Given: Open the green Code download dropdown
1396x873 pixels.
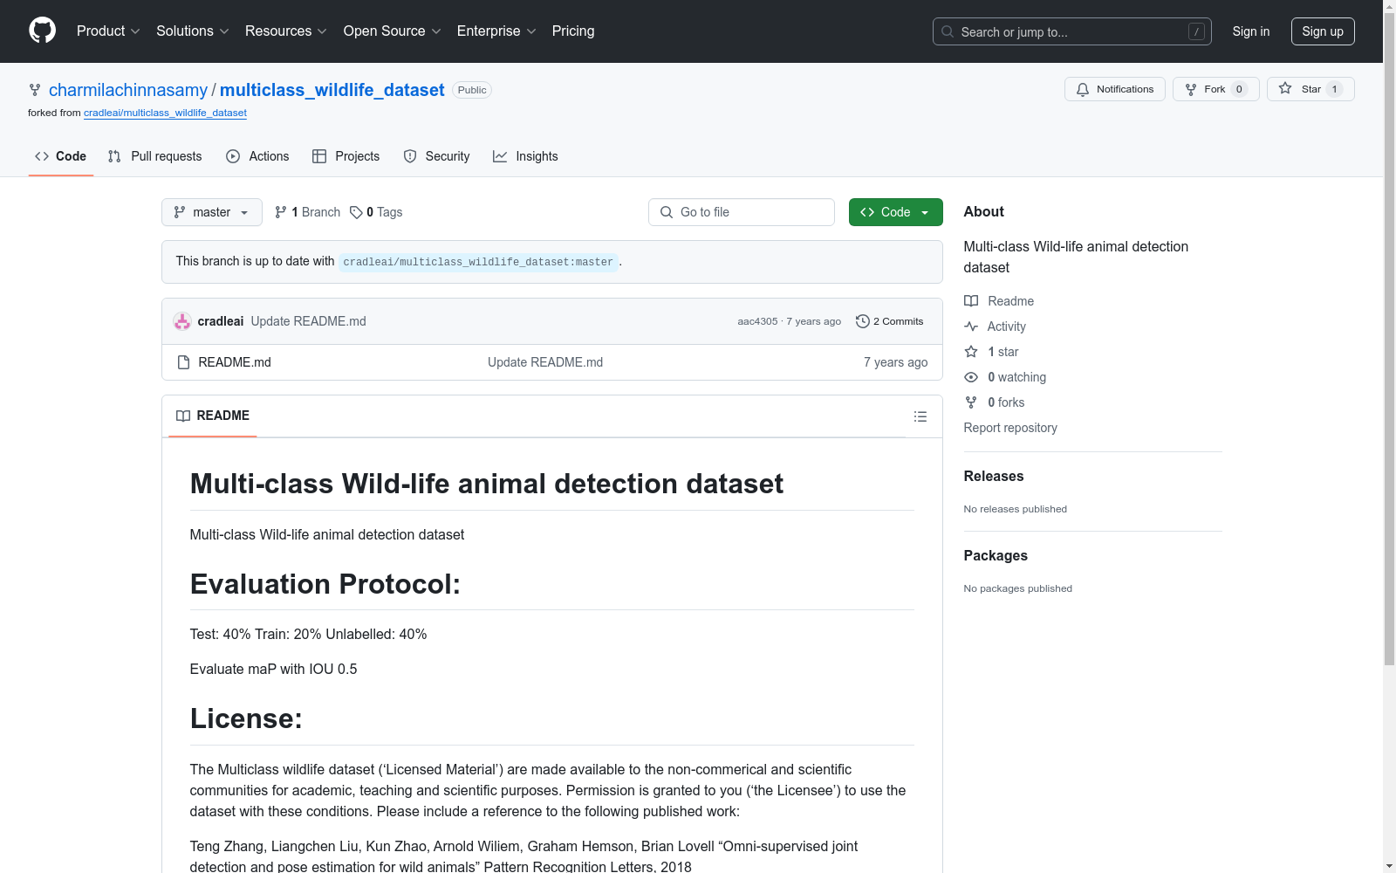Looking at the screenshot, I should [x=896, y=212].
